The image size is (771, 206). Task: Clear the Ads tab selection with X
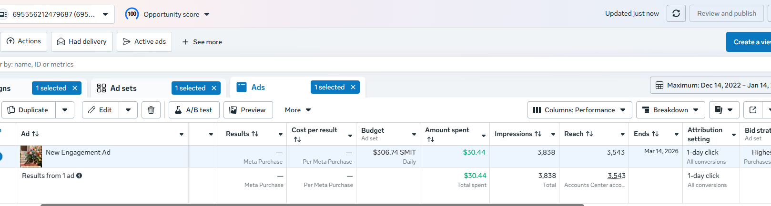(353, 87)
